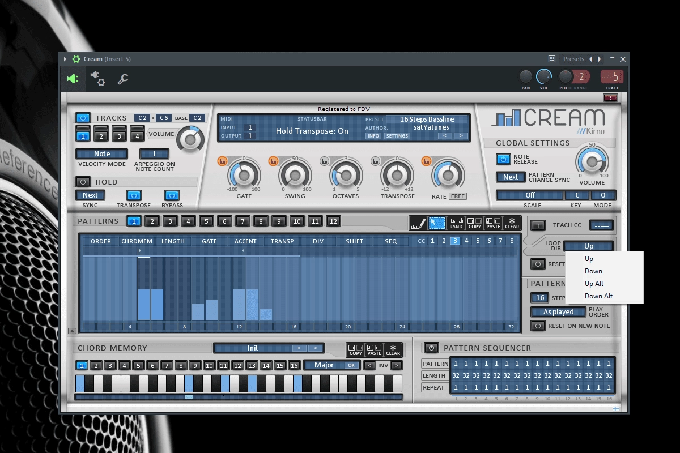Toggle Hold Transpose power button
680x453 pixels.
coord(134,195)
